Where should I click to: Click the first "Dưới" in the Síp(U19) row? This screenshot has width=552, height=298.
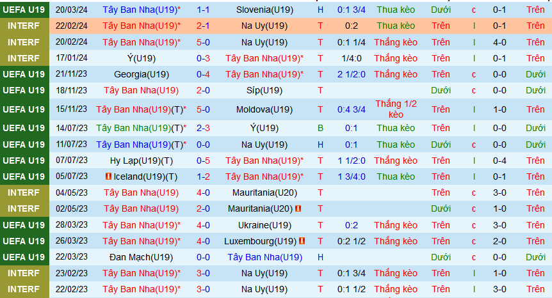[441, 91]
